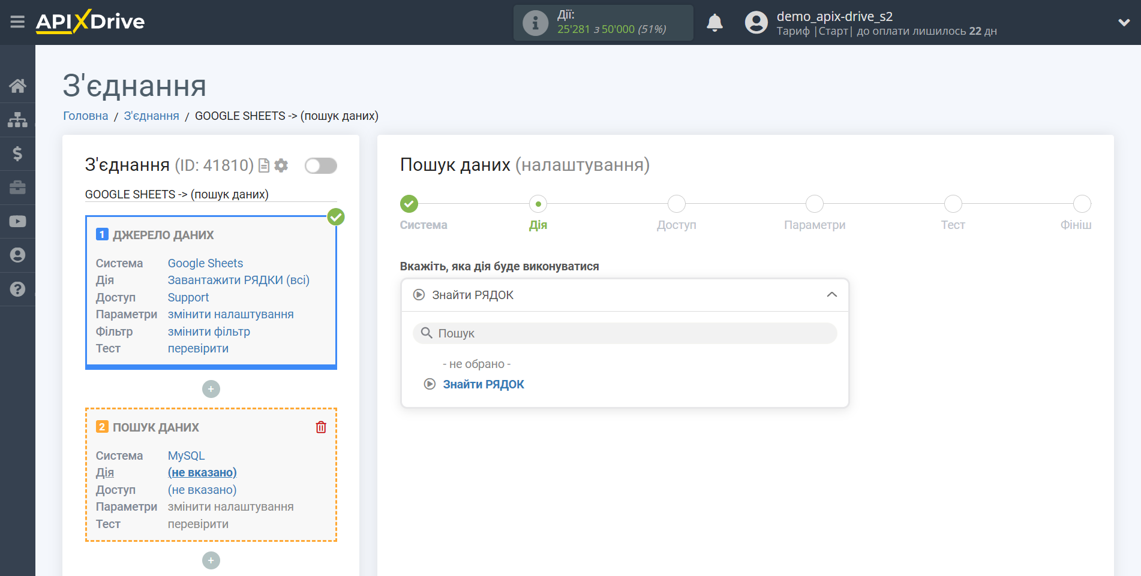The height and width of the screenshot is (576, 1141).
Task: Click the змінити фільтр link
Action: coord(209,331)
